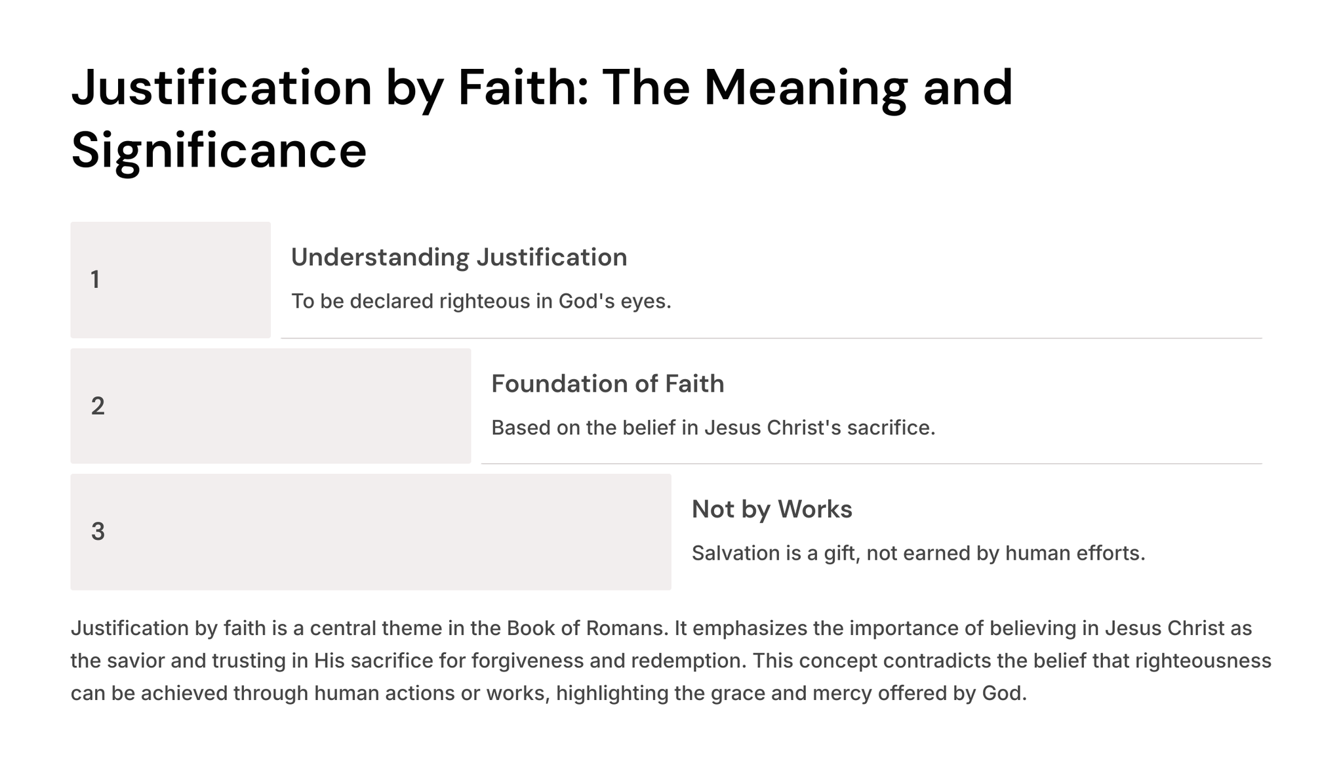The width and height of the screenshot is (1343, 765).
Task: Click the divider line below Understanding Justification
Action: tap(771, 338)
